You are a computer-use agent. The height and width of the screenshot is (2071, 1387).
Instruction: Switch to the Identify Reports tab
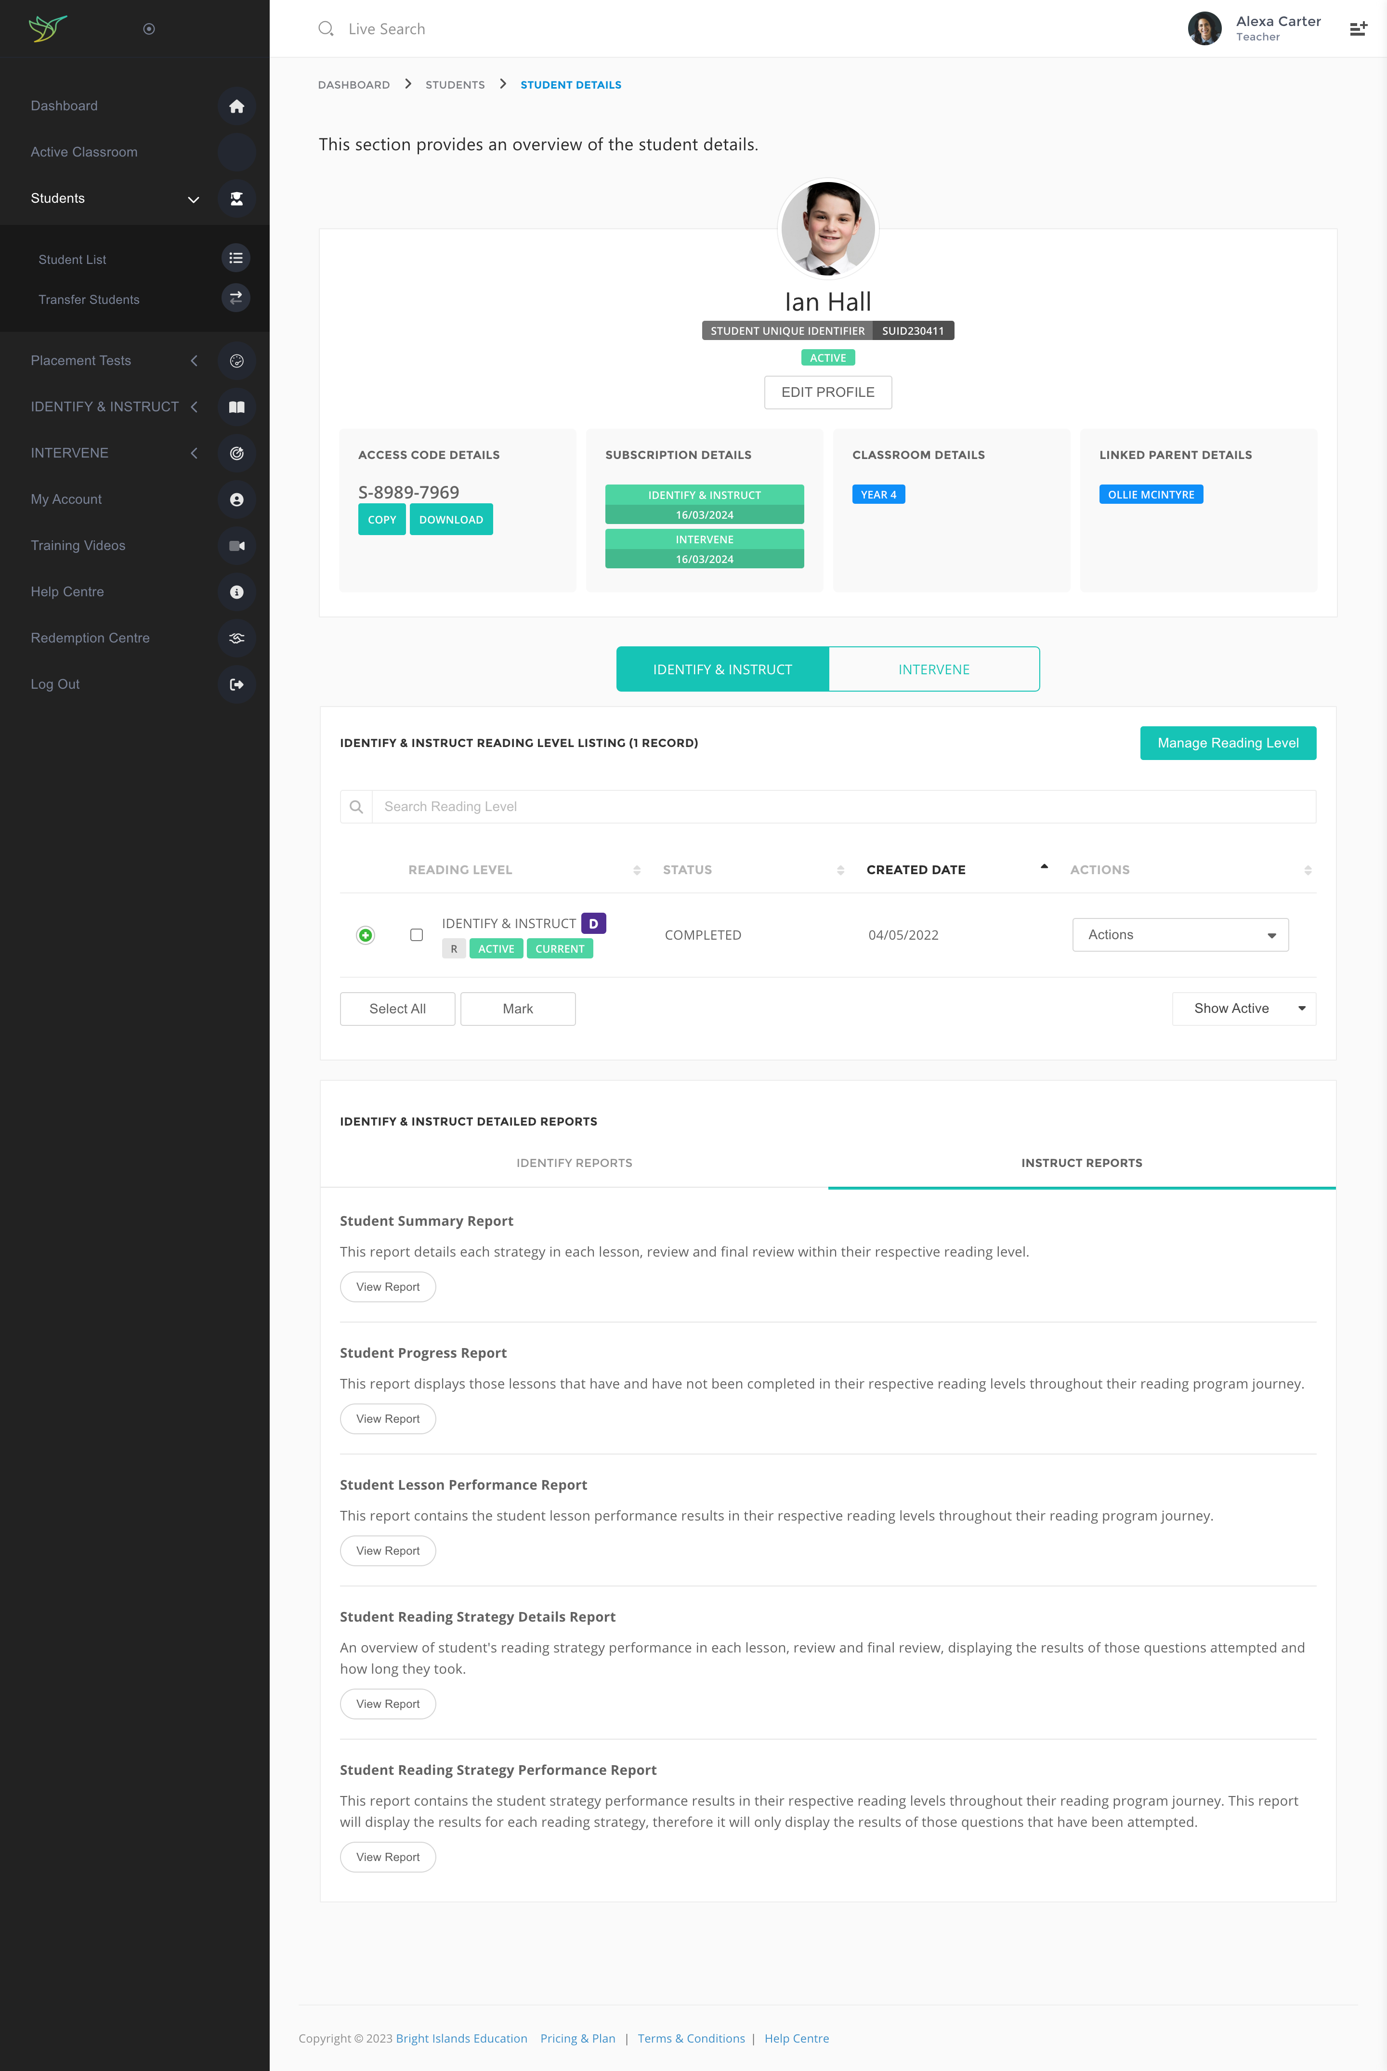(574, 1163)
